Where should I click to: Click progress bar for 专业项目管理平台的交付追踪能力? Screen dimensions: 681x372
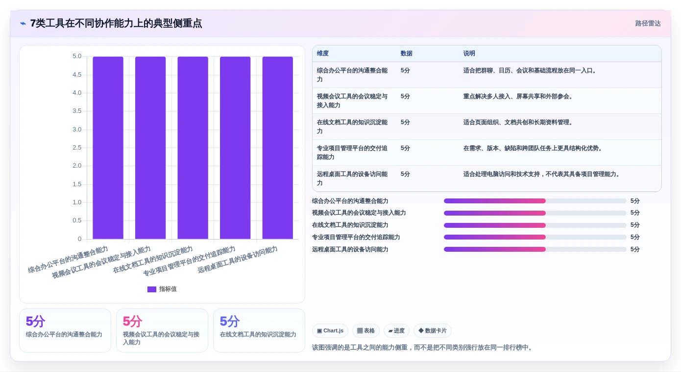coord(535,237)
